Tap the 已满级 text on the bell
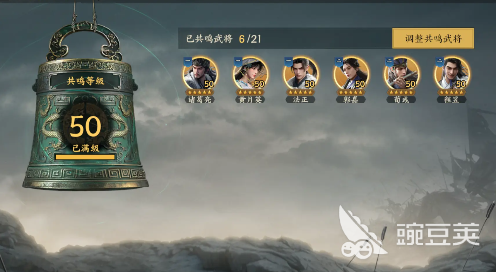Image resolution: width=496 pixels, height=272 pixels. (x=86, y=148)
